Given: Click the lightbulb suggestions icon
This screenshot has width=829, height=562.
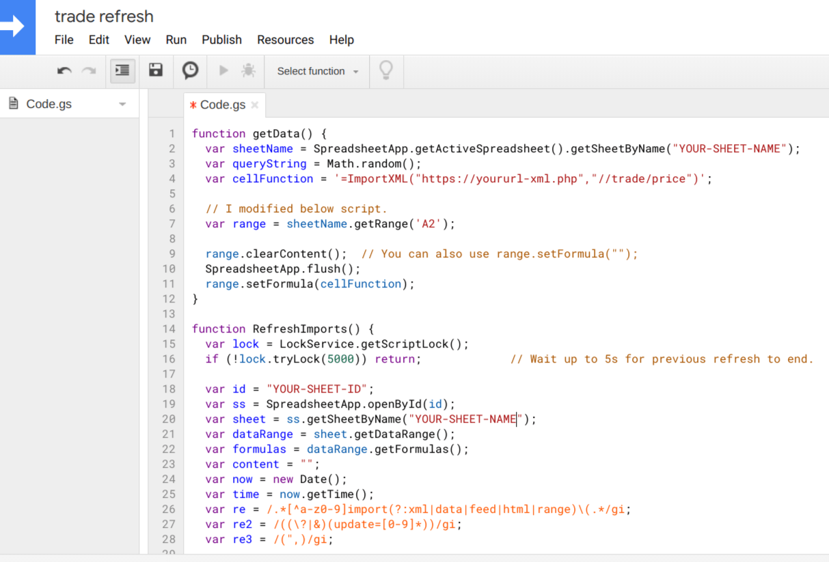Looking at the screenshot, I should tap(386, 71).
